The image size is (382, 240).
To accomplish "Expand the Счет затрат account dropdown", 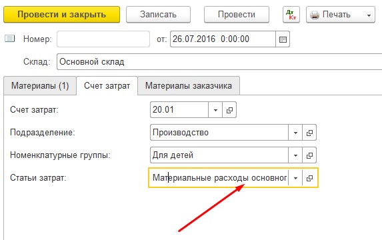I will click(x=215, y=110).
